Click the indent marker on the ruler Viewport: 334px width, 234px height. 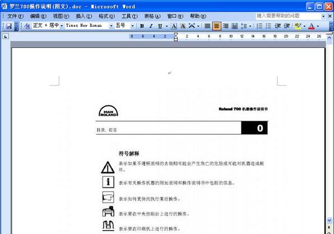coord(176,36)
